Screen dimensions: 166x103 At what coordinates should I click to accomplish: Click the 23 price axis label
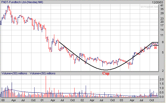pos(162,19)
